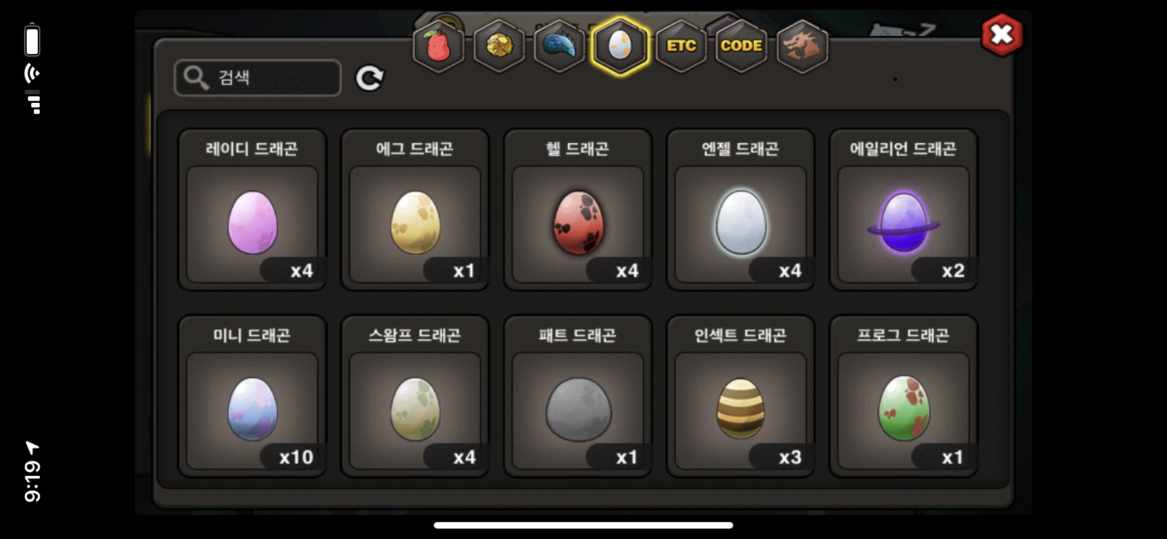The image size is (1167, 539).
Task: Select the 스왐프 드래곤 egg
Action: (x=415, y=396)
